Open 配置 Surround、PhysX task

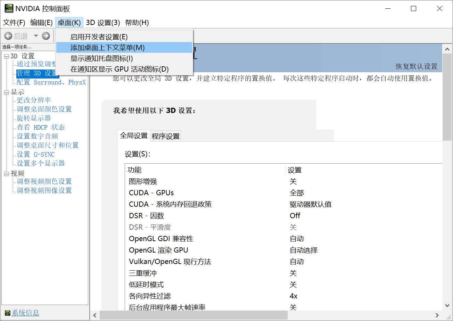51,82
